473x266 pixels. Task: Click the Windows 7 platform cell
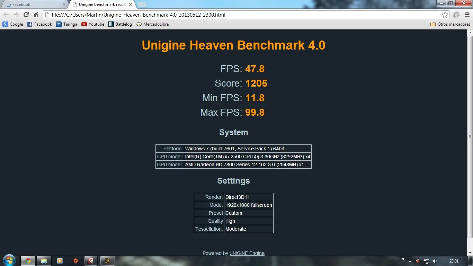248,149
